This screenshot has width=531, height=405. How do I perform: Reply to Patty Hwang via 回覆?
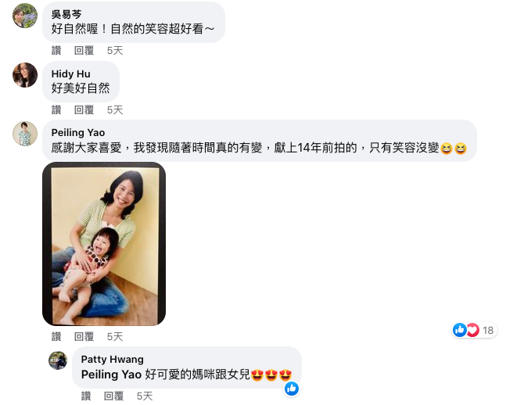[113, 396]
